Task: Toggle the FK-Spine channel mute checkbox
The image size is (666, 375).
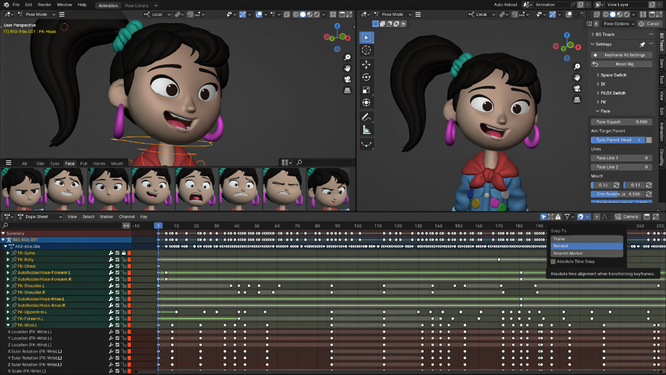Action: click(117, 253)
